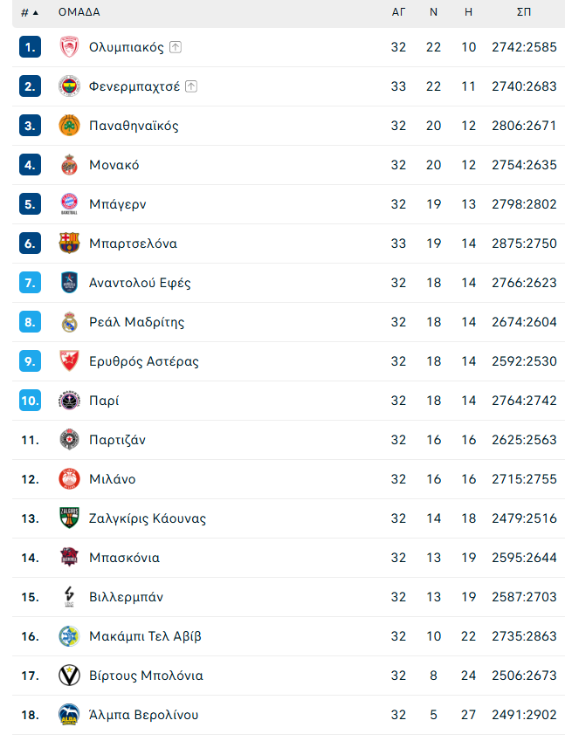Sort by the Η losses column header
The image size is (565, 741).
tap(468, 12)
